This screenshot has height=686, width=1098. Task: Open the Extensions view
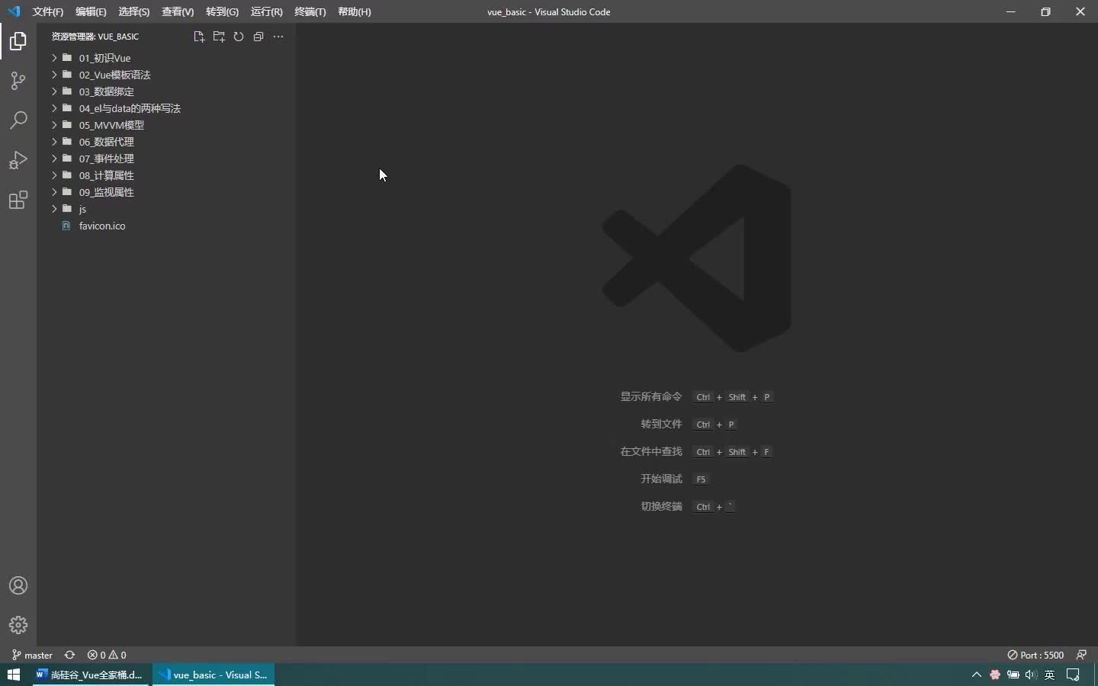point(18,200)
